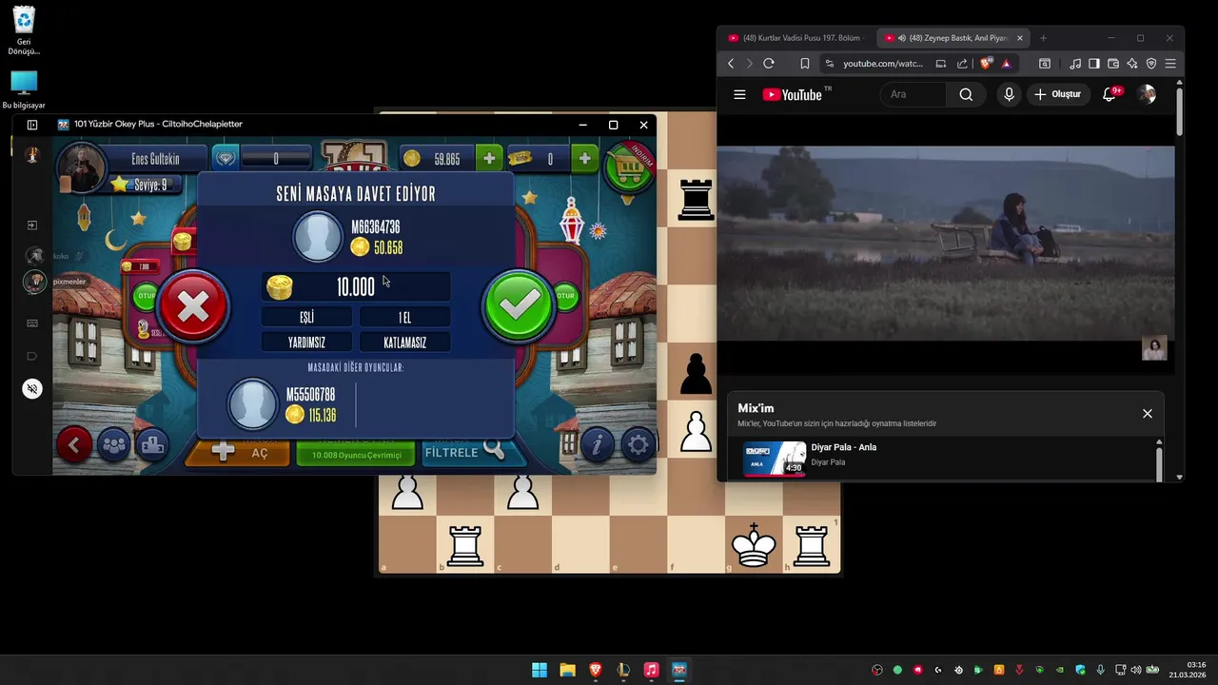Open the friends group icon in game

tap(113, 444)
